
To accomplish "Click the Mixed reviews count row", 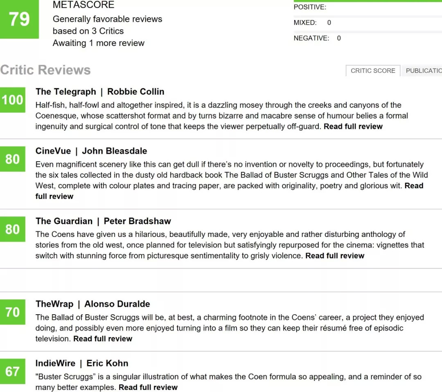I will click(312, 23).
